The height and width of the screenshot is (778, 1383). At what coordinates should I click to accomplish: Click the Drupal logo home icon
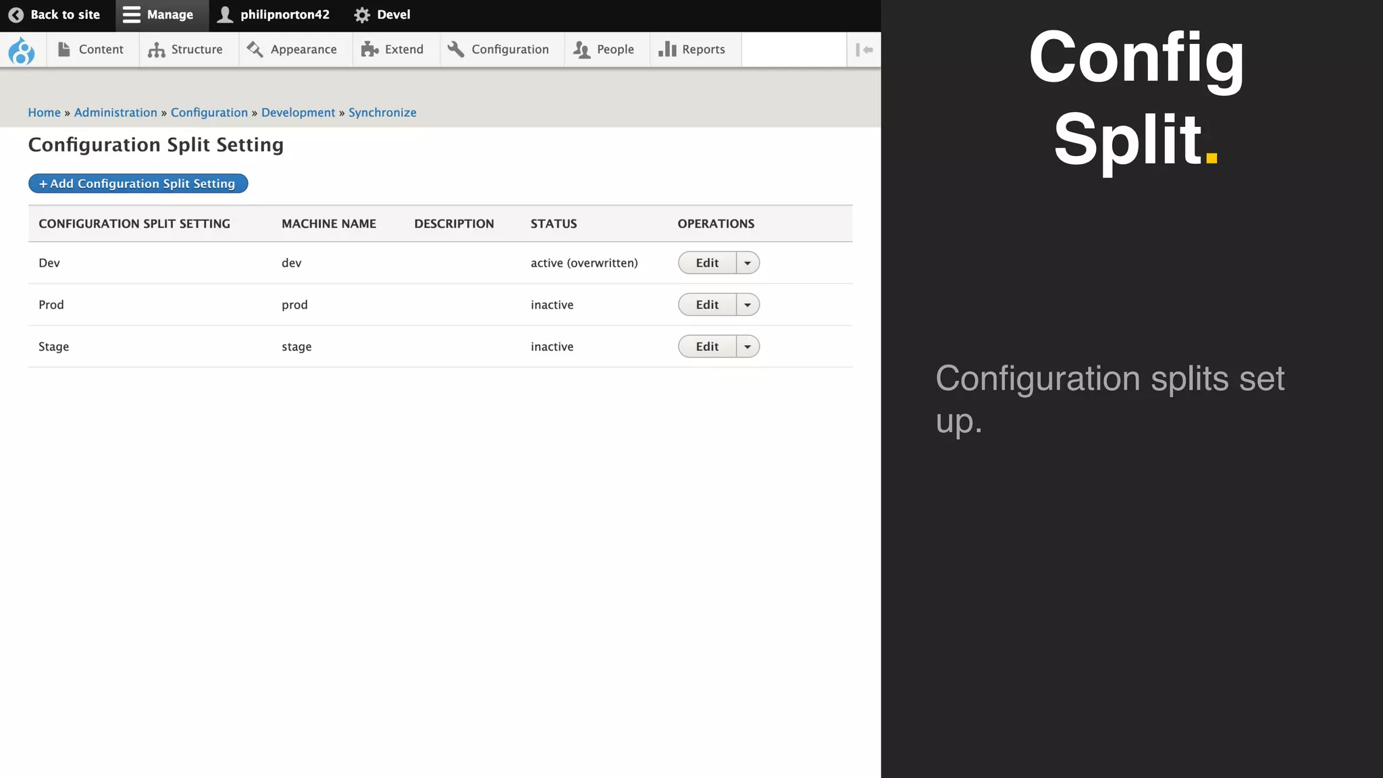(x=22, y=50)
